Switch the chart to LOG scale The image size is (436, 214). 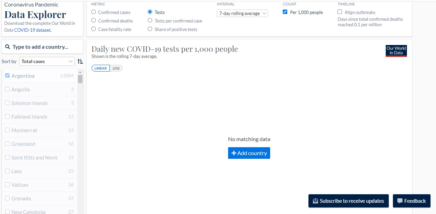(x=116, y=68)
